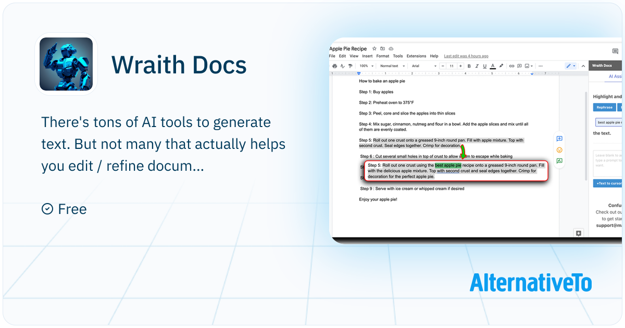
Task: Open the Tools menu
Action: pyautogui.click(x=398, y=56)
